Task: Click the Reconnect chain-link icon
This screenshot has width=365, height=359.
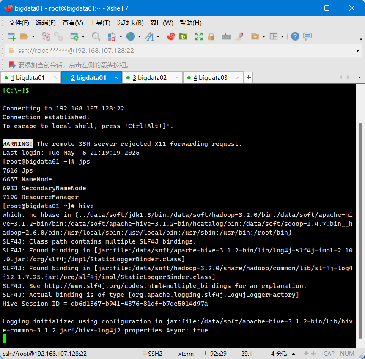Action: point(58,36)
